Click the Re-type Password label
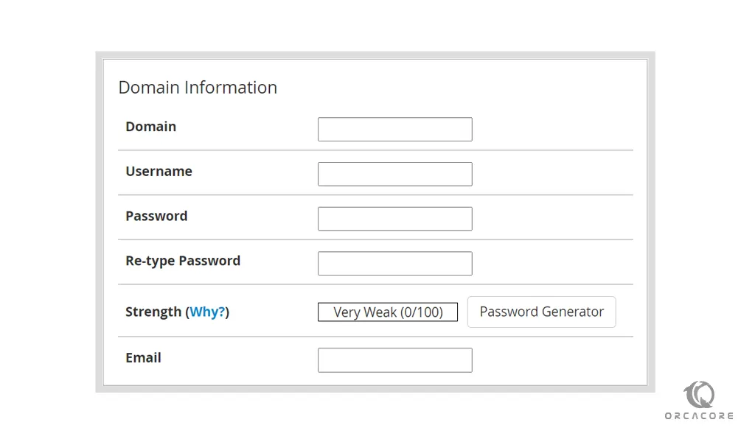The height and width of the screenshot is (442, 755). click(x=183, y=261)
